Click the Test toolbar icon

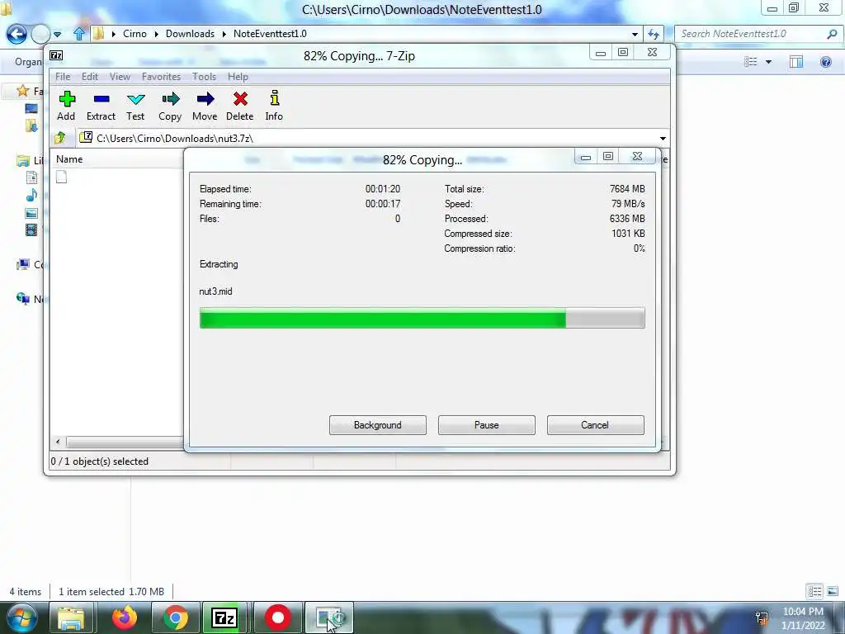pyautogui.click(x=136, y=99)
